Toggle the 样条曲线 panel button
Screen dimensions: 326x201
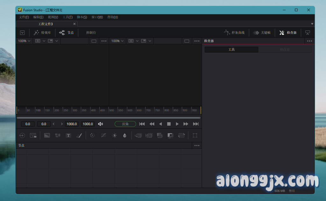point(234,32)
